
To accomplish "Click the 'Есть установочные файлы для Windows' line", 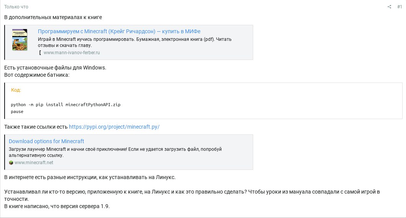I will point(55,68).
